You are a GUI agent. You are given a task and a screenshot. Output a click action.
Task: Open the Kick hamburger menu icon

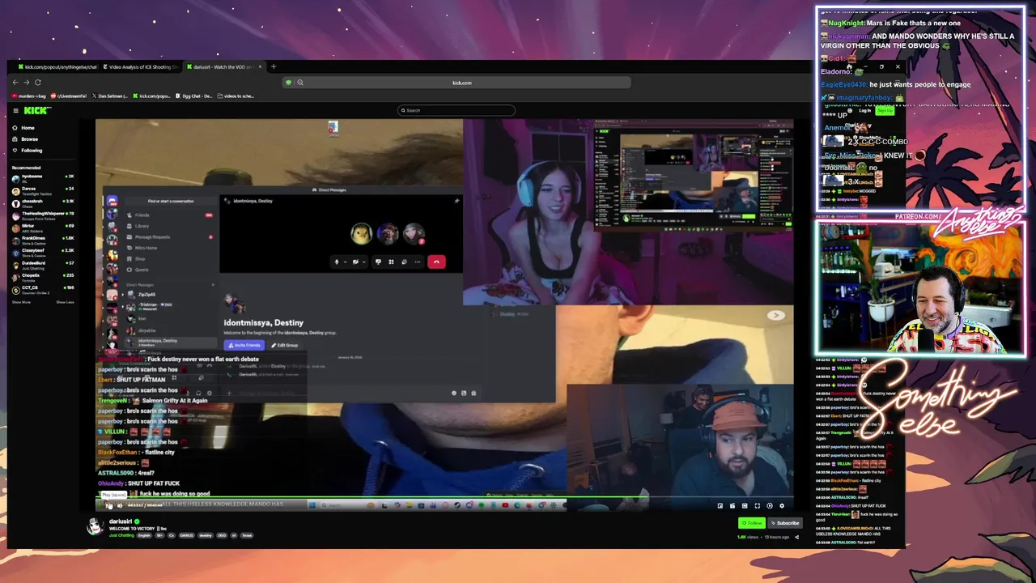tap(15, 111)
